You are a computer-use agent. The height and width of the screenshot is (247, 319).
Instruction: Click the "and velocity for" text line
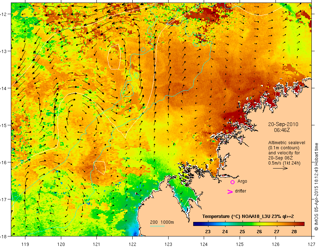(284, 153)
